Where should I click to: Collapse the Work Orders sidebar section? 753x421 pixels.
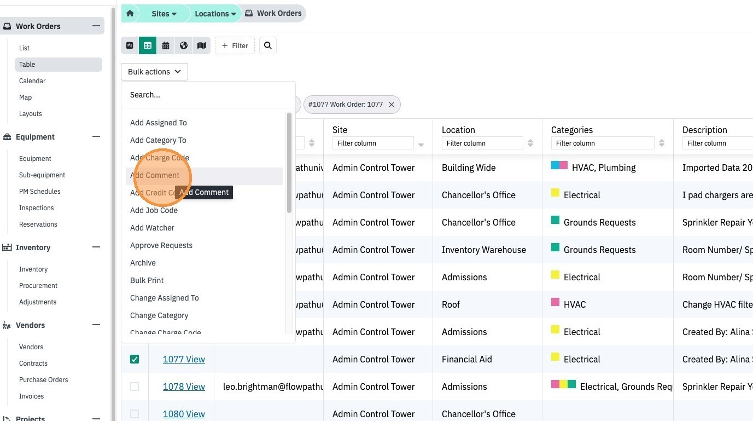tap(96, 26)
